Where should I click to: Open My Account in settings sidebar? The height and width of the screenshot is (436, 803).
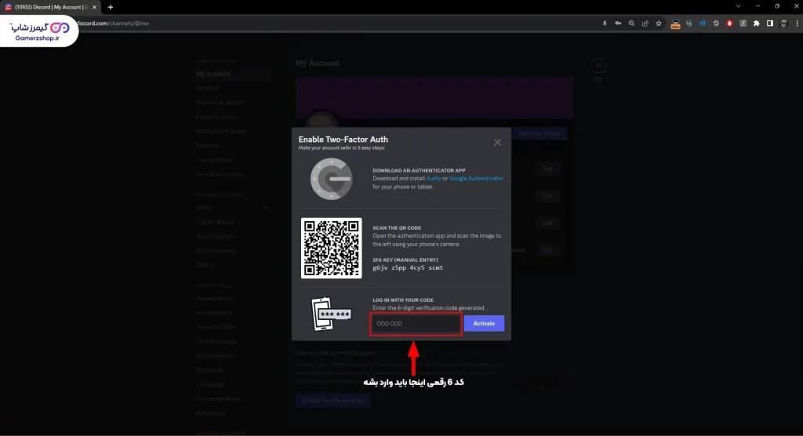233,74
